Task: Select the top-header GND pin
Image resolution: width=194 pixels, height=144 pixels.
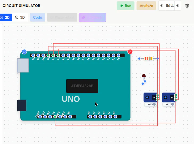Action: coord(48,55)
